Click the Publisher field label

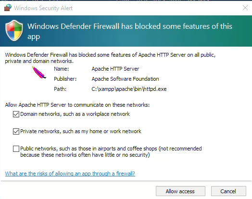pos(65,79)
